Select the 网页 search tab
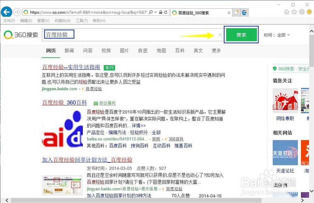The image size is (314, 203). pyautogui.click(x=51, y=51)
